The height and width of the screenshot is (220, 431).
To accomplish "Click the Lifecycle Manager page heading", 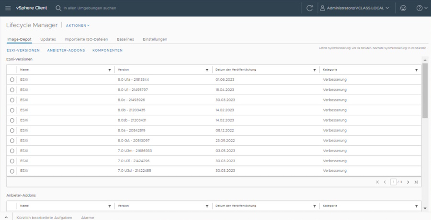I will 32,25.
